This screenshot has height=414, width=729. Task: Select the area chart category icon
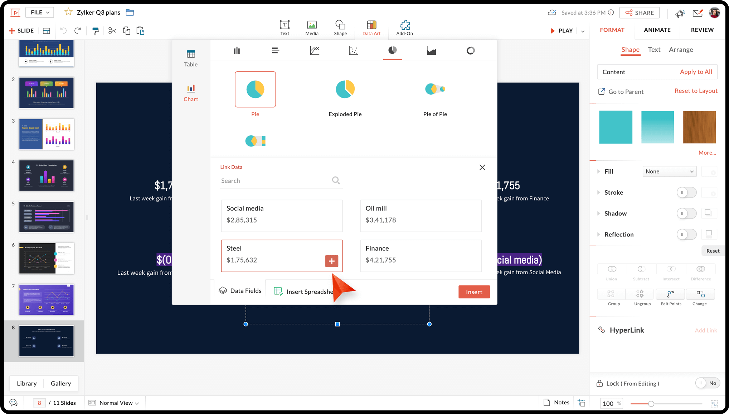(x=431, y=50)
